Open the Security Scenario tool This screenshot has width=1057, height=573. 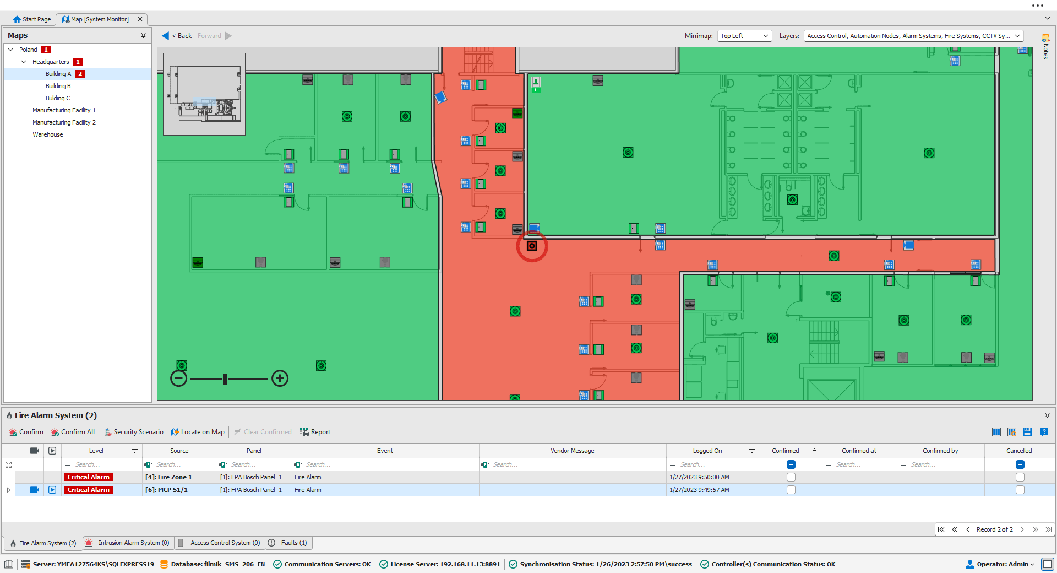click(x=134, y=432)
